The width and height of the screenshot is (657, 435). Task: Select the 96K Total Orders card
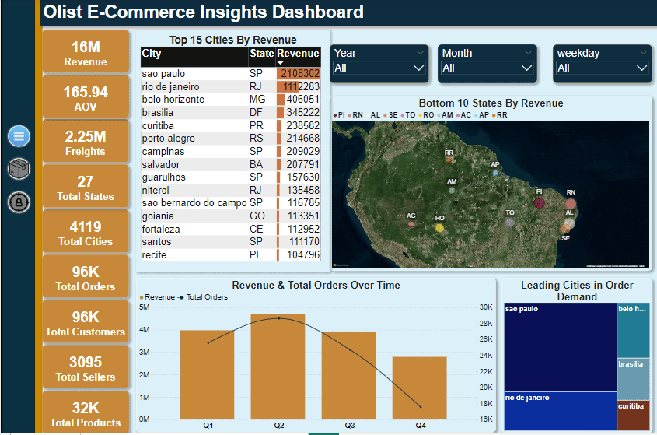(86, 277)
